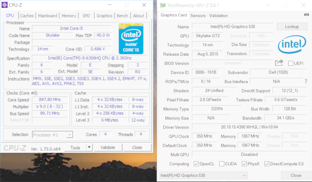This screenshot has height=182, width=312.
Task: Open the Tools dropdown arrow in CPU-Z
Action: pyautogui.click(x=89, y=147)
